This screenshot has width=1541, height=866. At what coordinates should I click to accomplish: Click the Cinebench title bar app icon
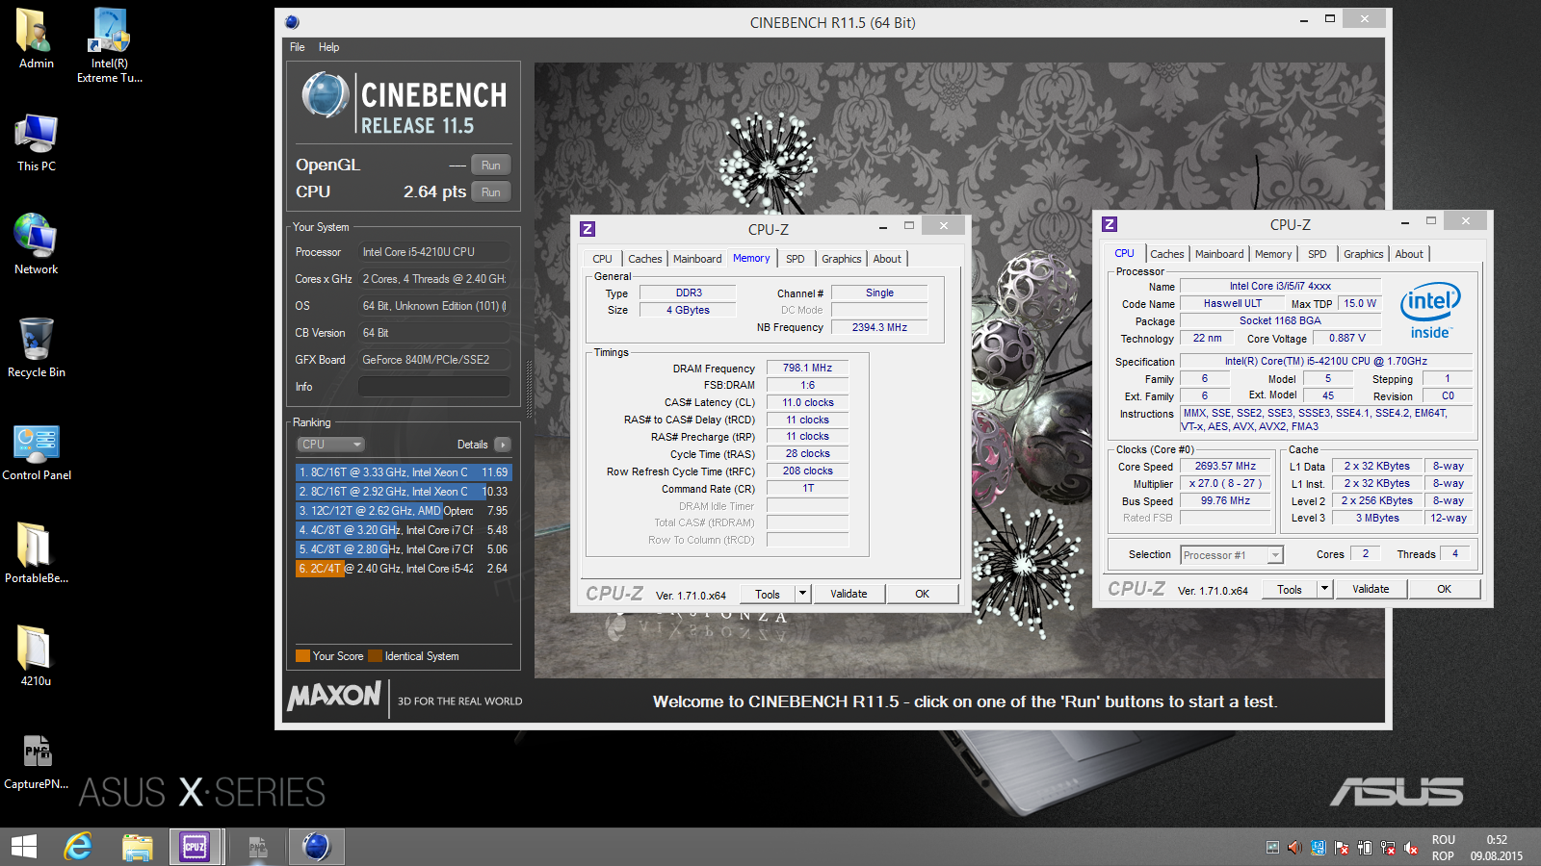pyautogui.click(x=293, y=22)
